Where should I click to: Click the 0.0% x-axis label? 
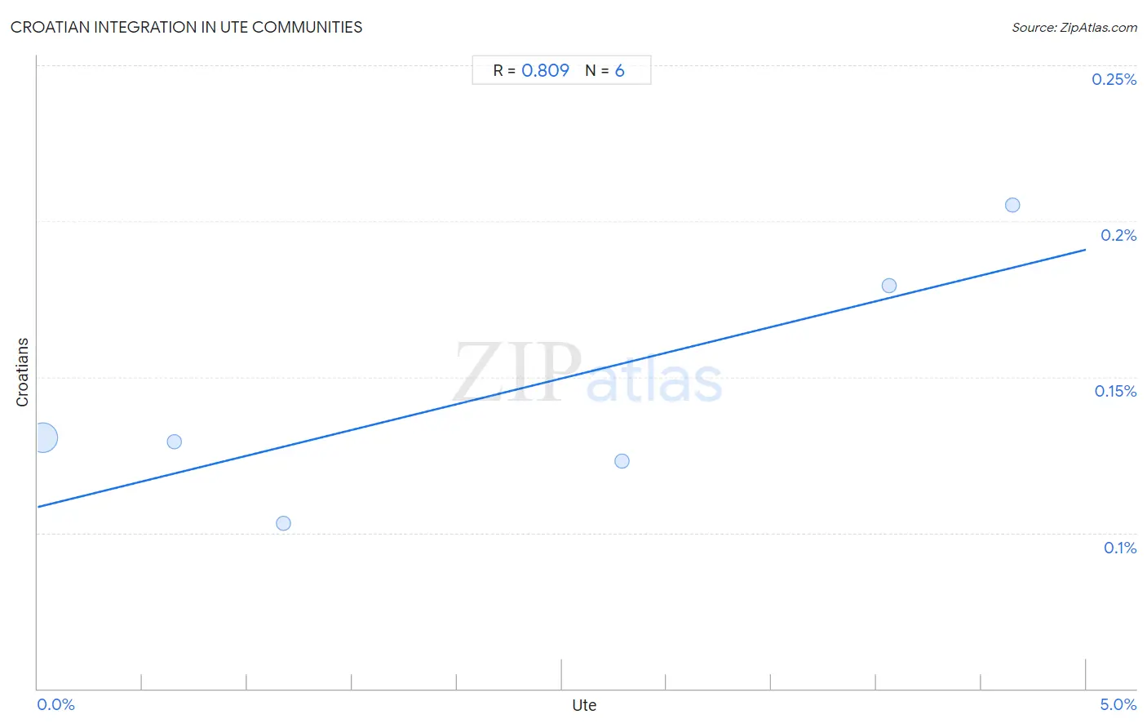tap(56, 704)
